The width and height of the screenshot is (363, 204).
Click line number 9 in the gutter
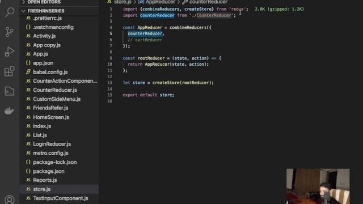[x=111, y=58]
